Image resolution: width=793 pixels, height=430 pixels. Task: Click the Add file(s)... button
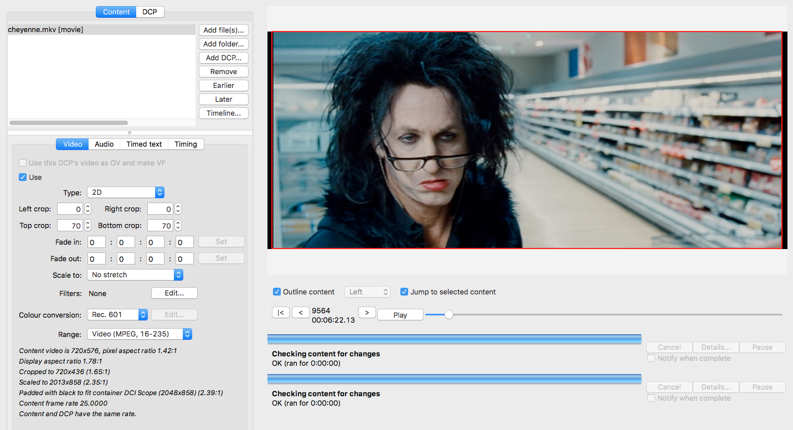point(224,30)
